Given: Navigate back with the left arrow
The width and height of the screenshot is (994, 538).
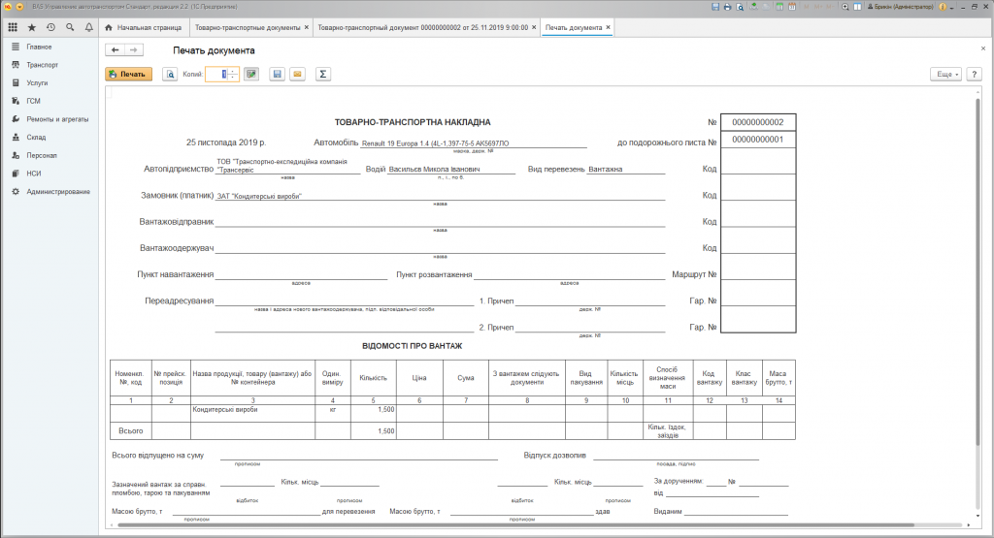Looking at the screenshot, I should click(x=115, y=50).
